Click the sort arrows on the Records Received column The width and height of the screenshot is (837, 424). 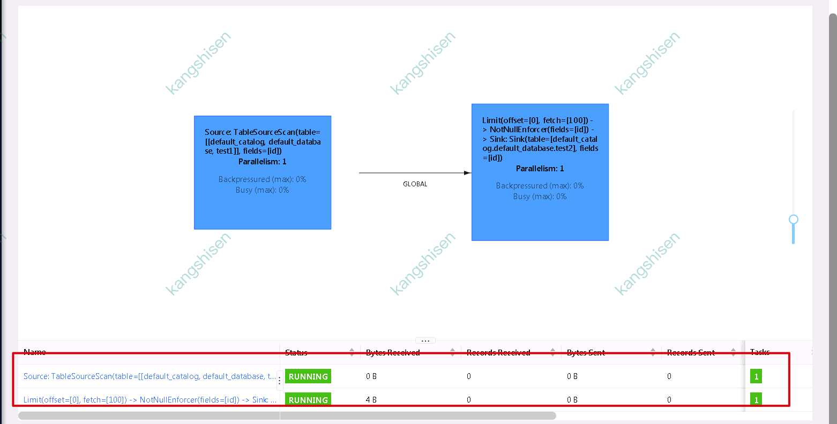pyautogui.click(x=553, y=352)
